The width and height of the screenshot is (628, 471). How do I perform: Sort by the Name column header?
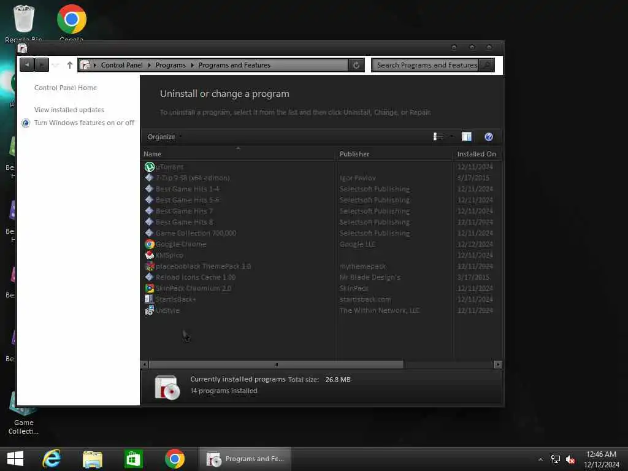click(239, 154)
